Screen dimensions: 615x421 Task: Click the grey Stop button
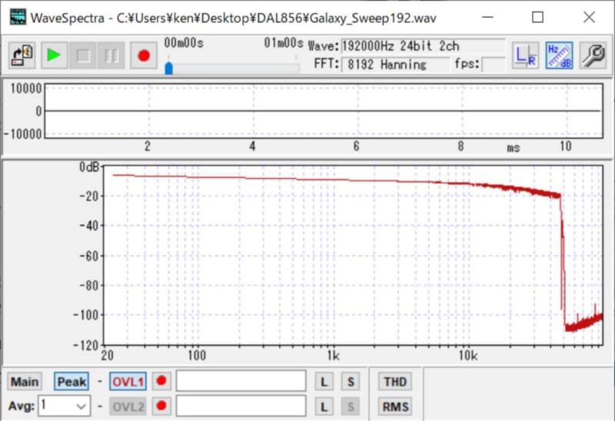pos(83,55)
